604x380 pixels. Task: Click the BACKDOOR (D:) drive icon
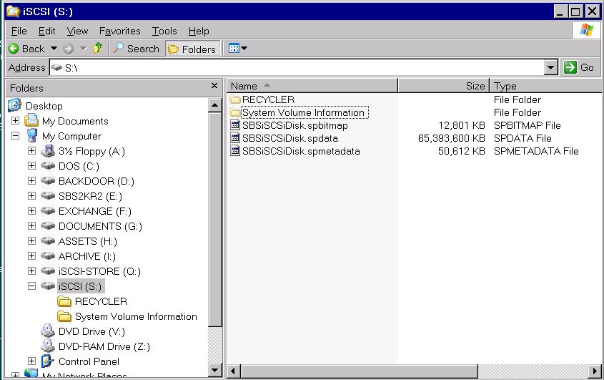click(48, 180)
